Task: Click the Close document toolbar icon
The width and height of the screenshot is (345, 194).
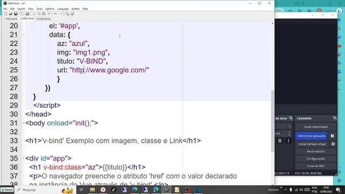Action: 21,14
